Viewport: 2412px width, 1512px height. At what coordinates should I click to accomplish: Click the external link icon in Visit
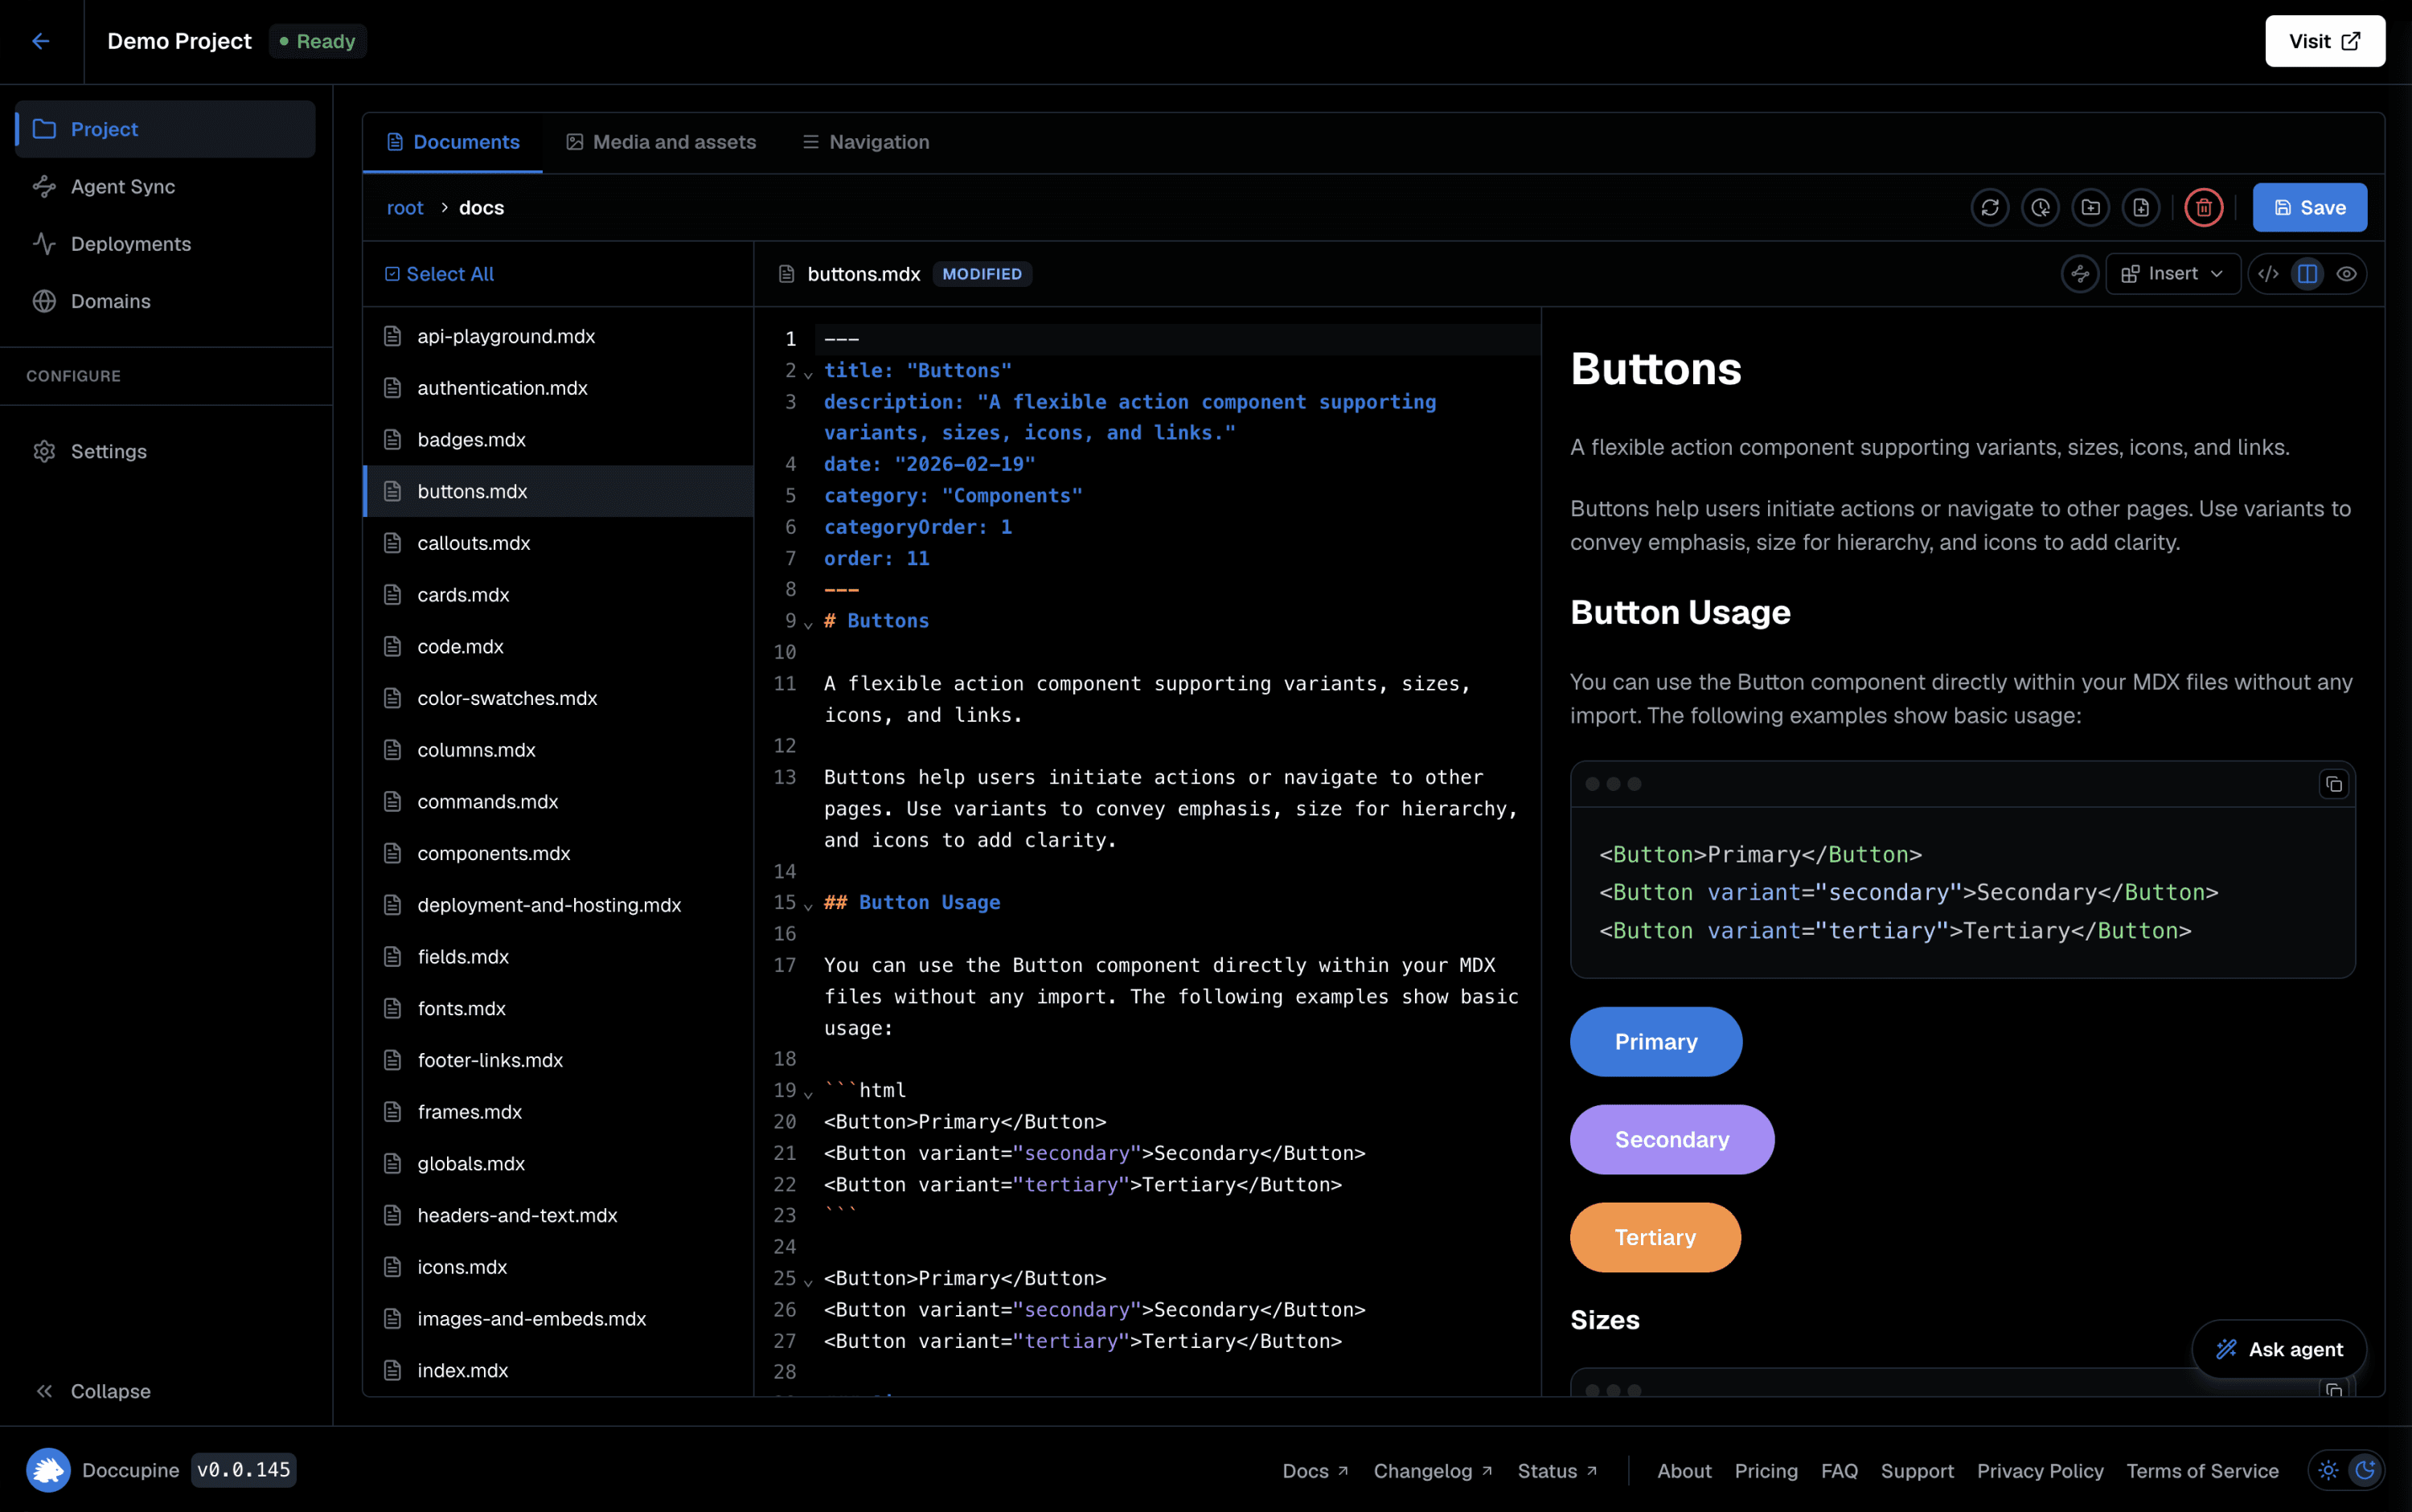pyautogui.click(x=2351, y=41)
